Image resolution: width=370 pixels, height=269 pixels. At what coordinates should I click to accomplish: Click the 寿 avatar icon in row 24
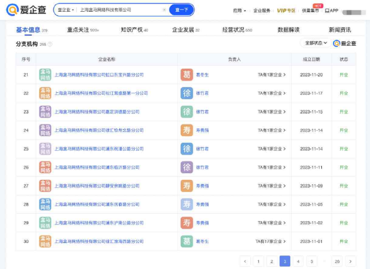187,130
